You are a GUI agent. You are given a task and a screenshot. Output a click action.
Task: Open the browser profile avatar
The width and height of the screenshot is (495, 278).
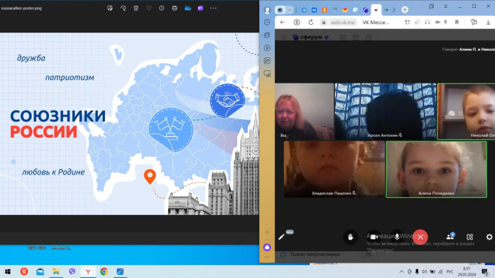267,10
